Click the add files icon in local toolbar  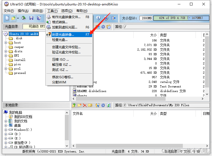coord(97,105)
